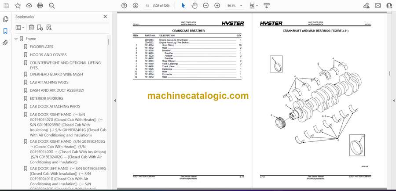
Task: Open CAB DOOR RIGHT HAND G019E02408G bookmark
Action: point(68,151)
